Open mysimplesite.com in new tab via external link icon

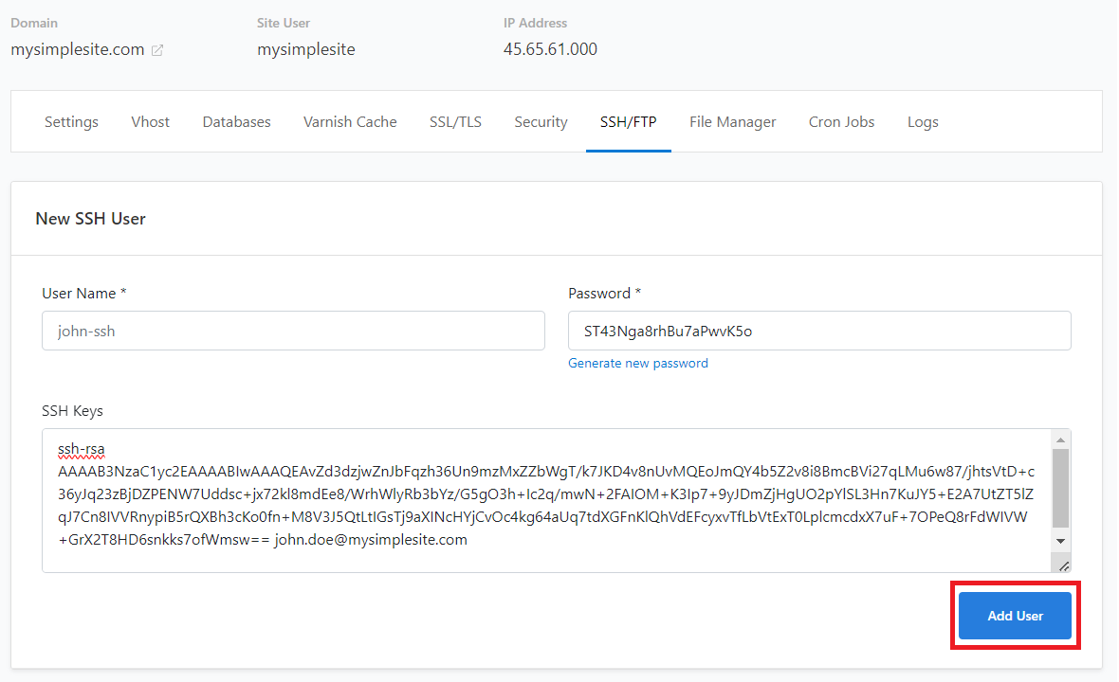pos(156,49)
